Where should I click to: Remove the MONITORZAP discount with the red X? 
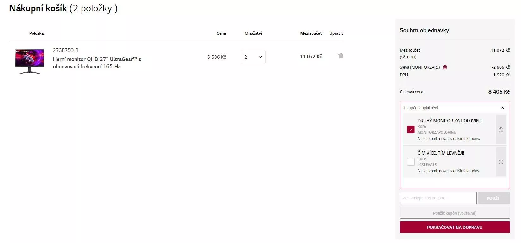click(445, 67)
